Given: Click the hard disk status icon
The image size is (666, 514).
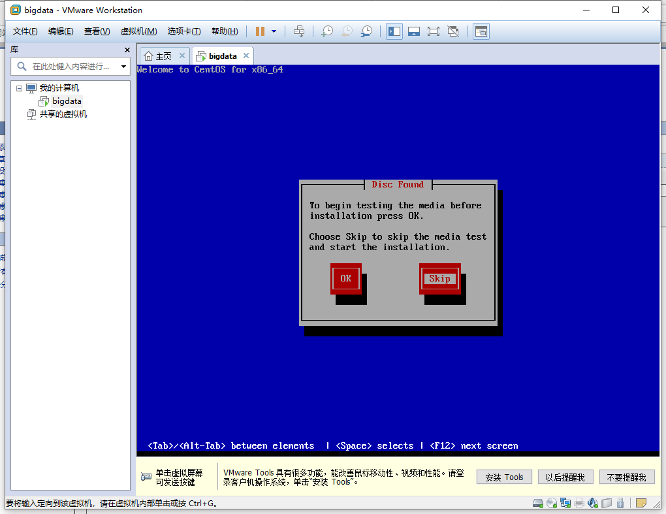Looking at the screenshot, I should pyautogui.click(x=538, y=504).
